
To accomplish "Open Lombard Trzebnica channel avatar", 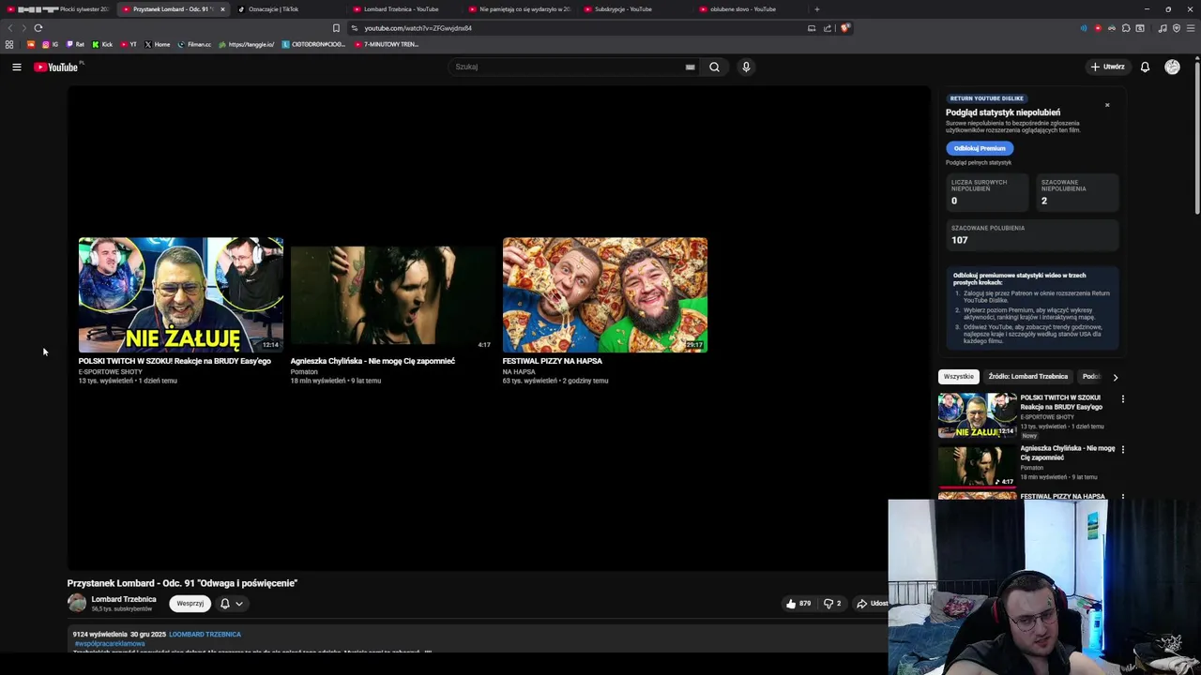I will coord(77,603).
